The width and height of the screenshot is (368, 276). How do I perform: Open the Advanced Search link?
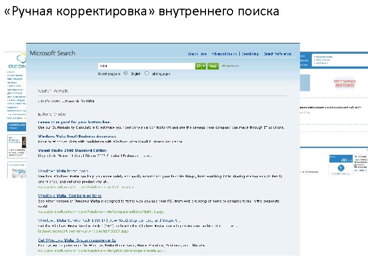(x=224, y=54)
